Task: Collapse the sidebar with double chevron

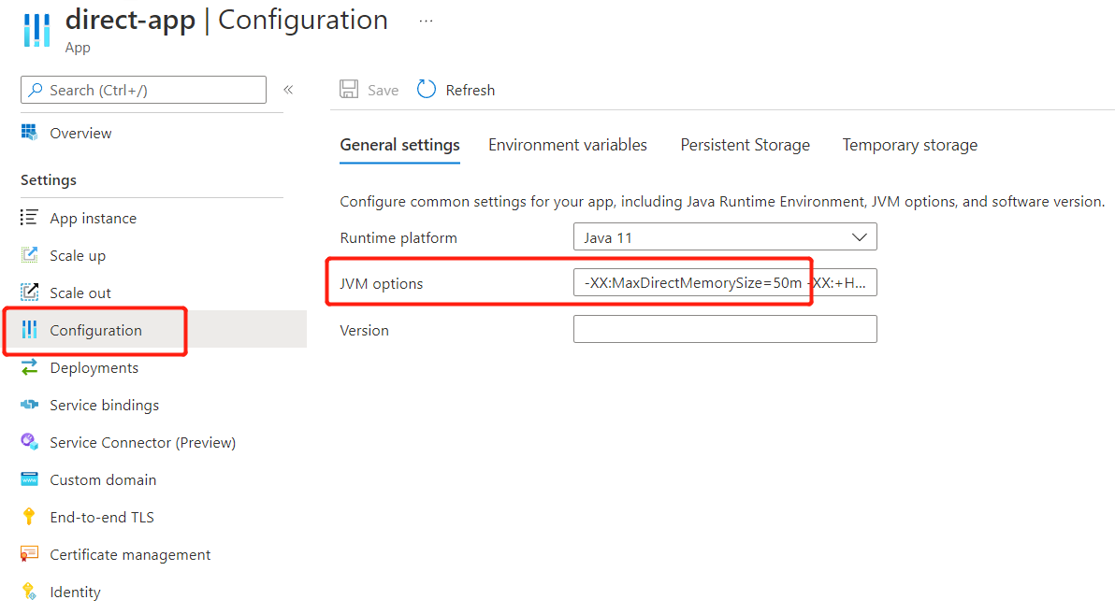Action: click(288, 90)
